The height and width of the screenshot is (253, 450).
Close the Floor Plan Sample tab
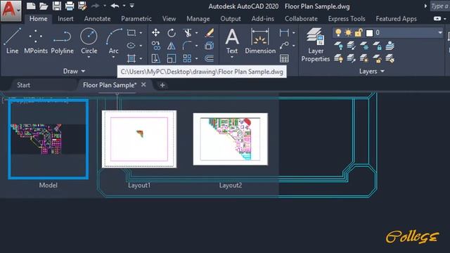coord(143,84)
